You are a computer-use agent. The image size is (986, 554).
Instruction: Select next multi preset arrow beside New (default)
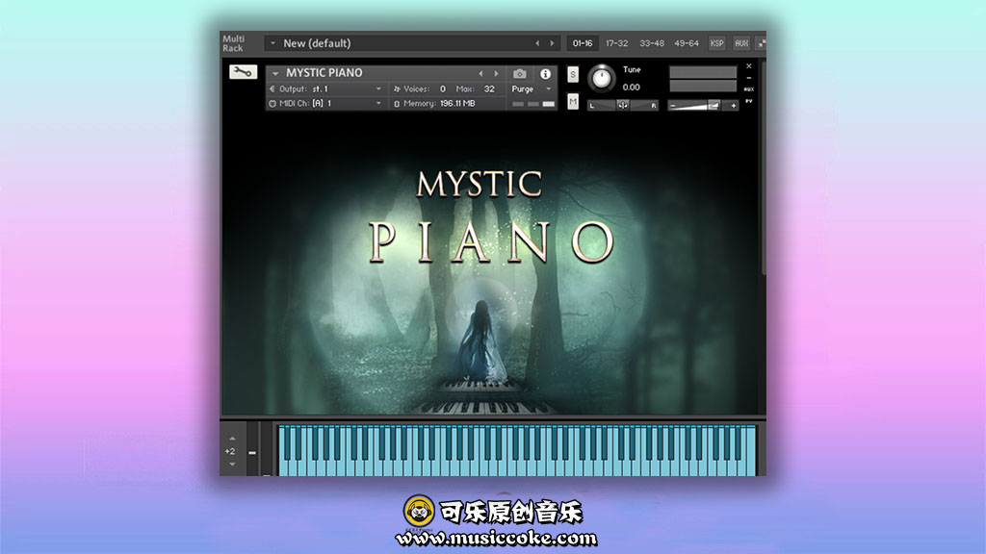[552, 43]
